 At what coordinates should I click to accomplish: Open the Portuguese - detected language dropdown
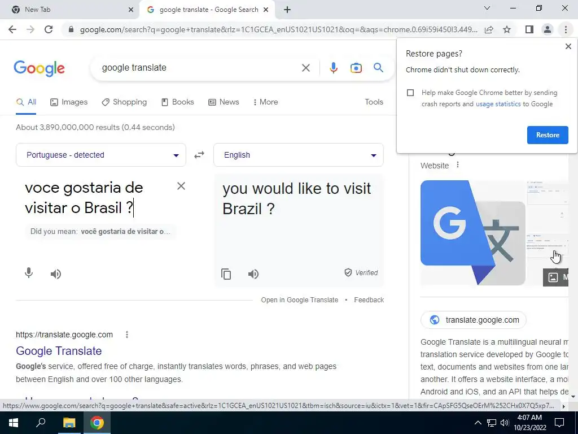(101, 155)
